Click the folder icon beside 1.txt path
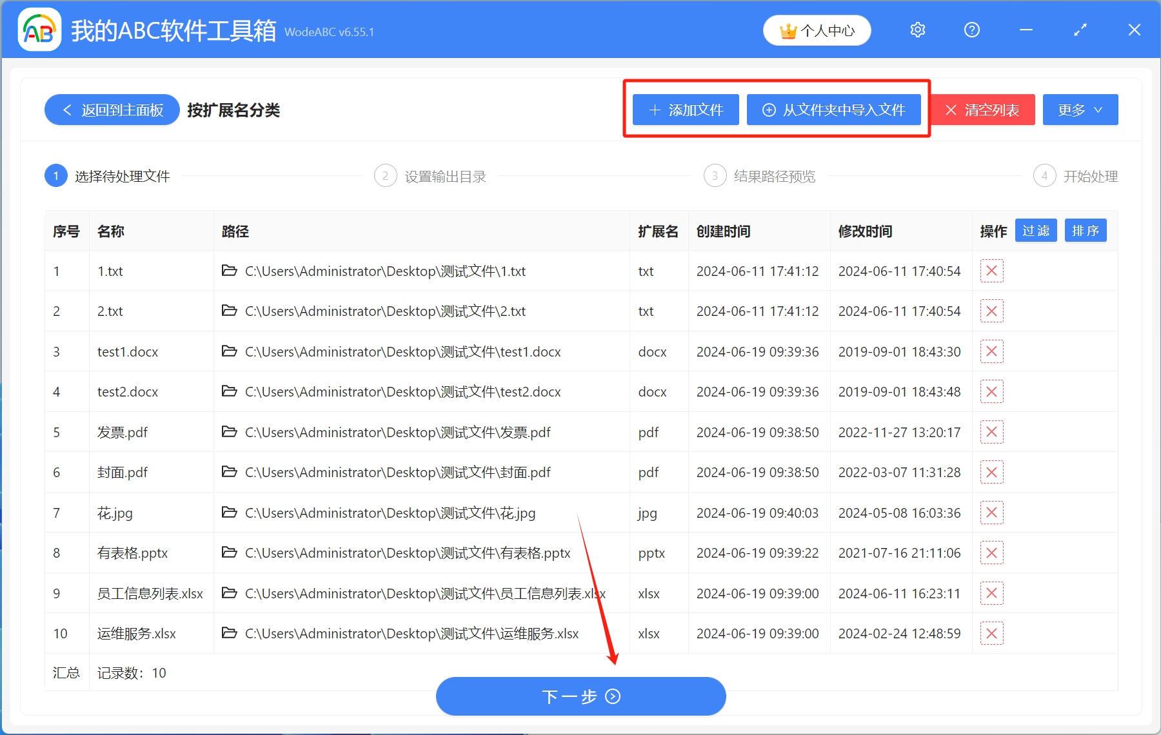Viewport: 1161px width, 735px height. pyautogui.click(x=230, y=271)
